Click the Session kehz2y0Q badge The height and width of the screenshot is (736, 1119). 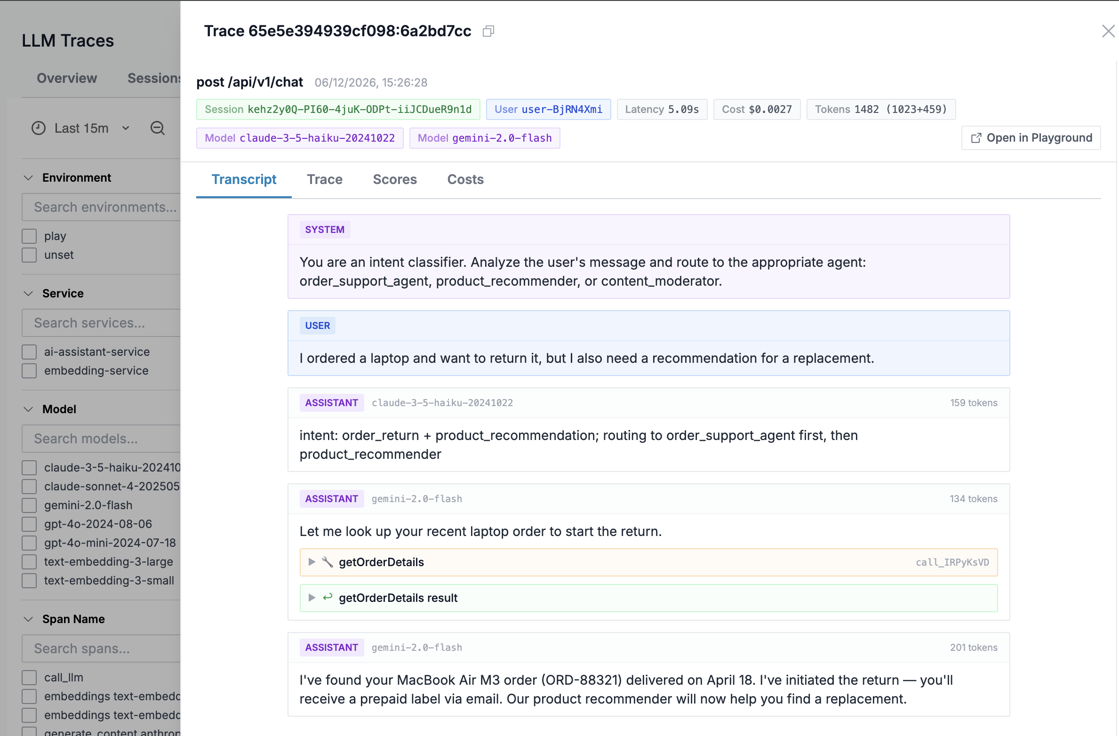click(x=338, y=110)
